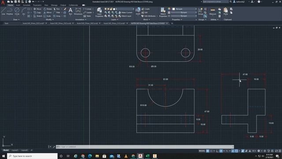Click the Mirror tool

pos(48,12)
